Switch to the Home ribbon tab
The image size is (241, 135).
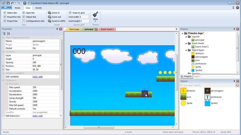click(17, 8)
